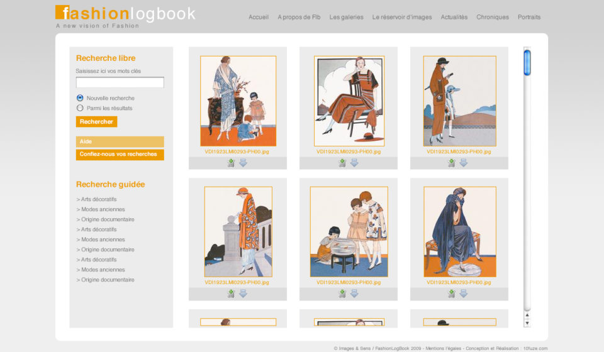
Task: Open the Actualités section
Action: click(x=454, y=17)
